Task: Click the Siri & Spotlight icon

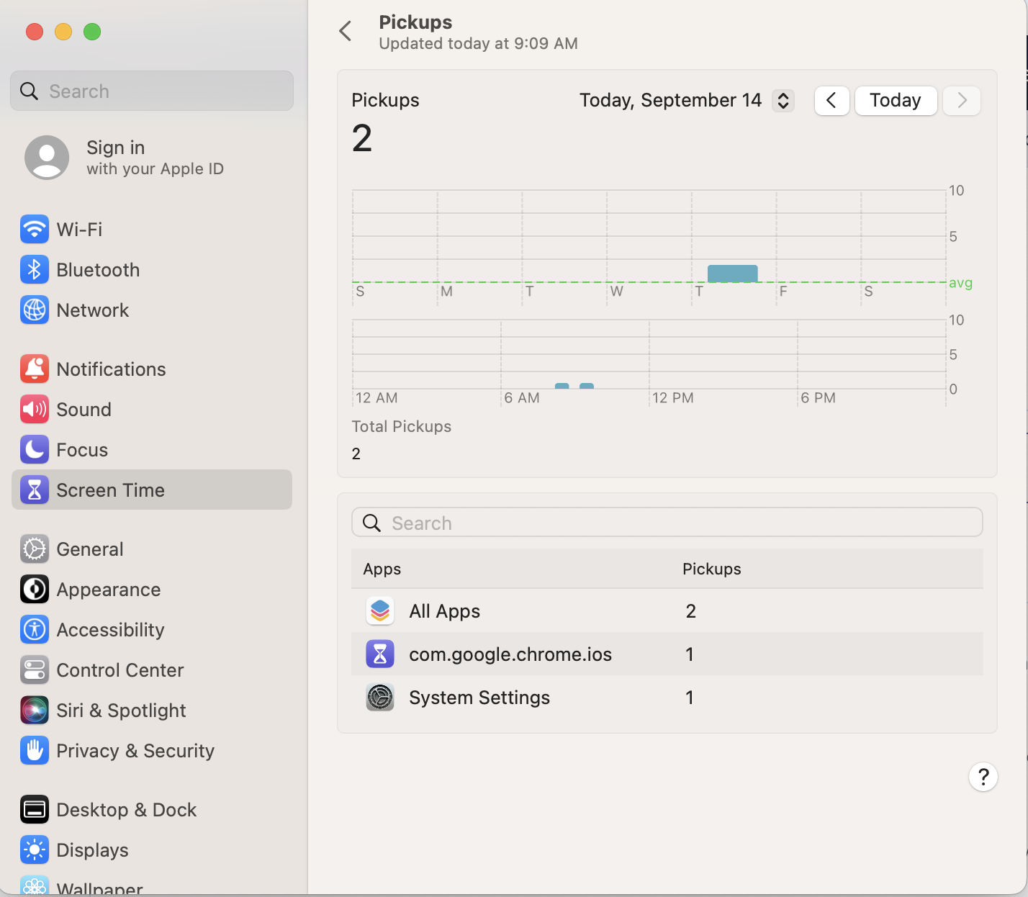Action: (35, 711)
